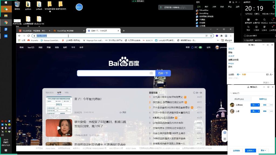
Task: Click admit-all button in member manager
Action: click(x=250, y=151)
